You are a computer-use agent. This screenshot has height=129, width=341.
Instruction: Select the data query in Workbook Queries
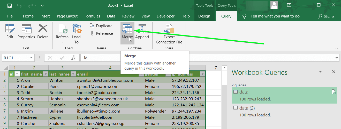[x=284, y=95]
